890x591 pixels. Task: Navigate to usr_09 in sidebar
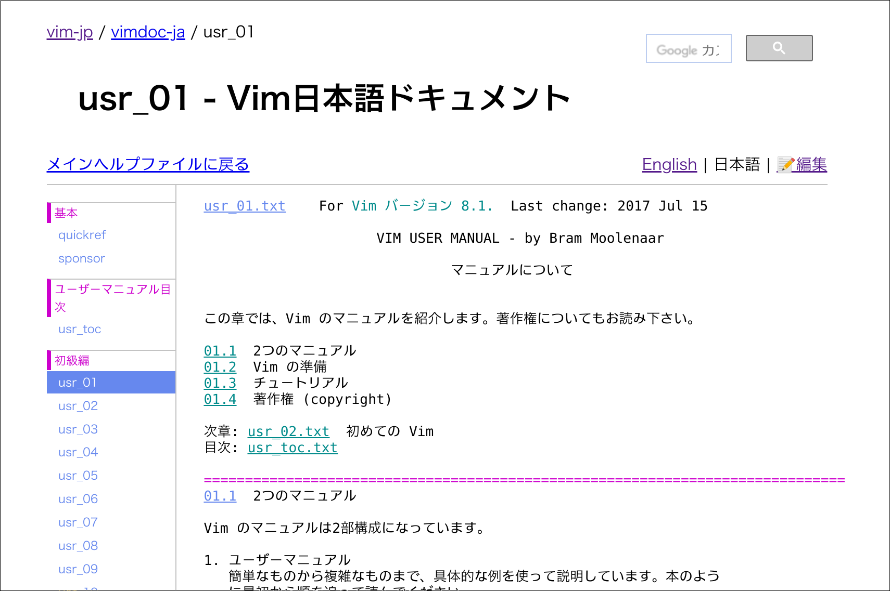[78, 569]
